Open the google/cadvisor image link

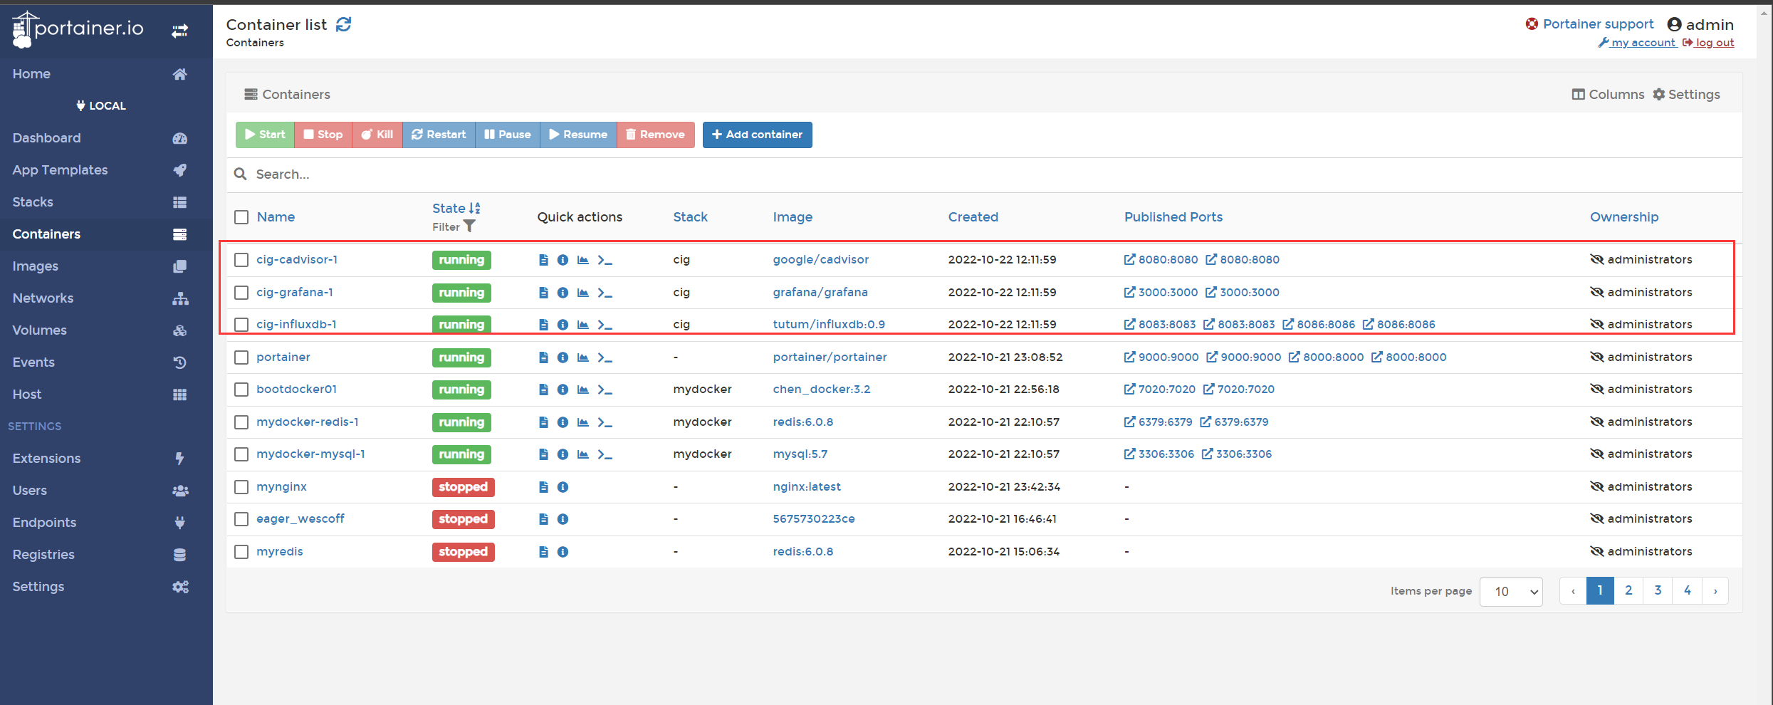820,260
